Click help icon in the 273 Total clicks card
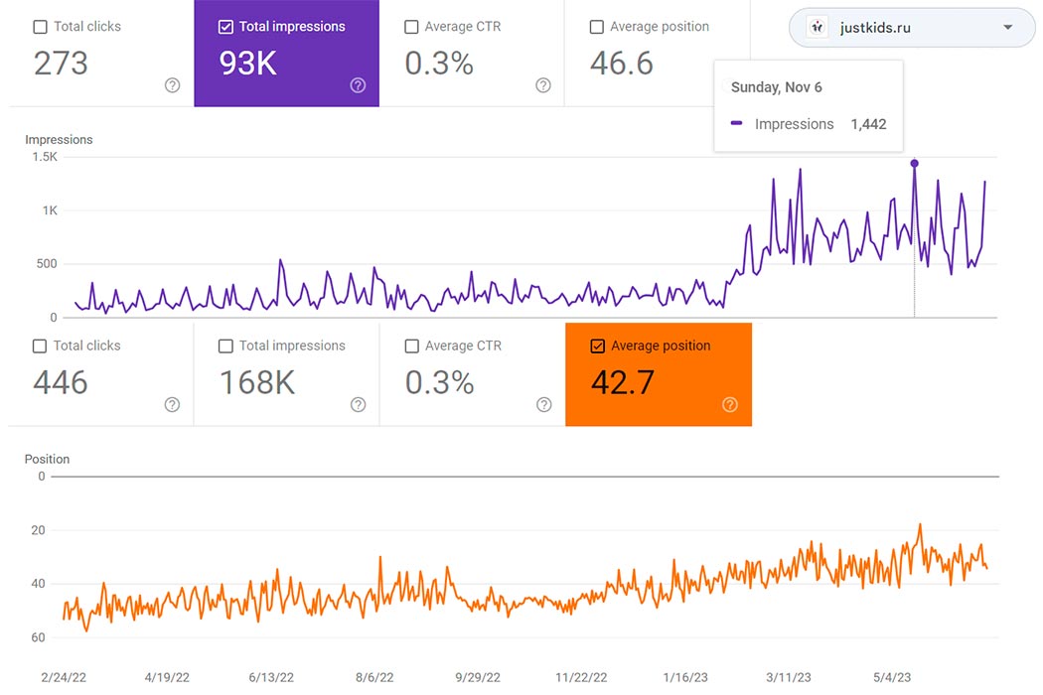 [172, 85]
